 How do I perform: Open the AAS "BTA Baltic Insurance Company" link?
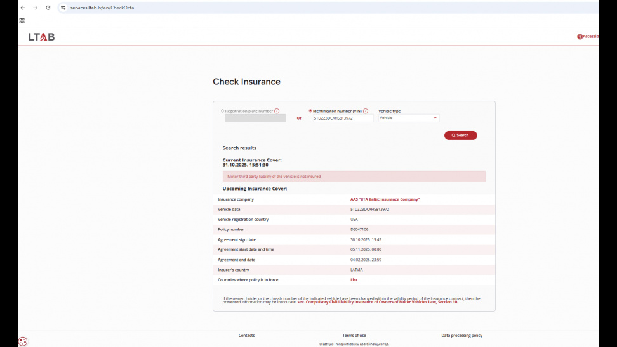(x=385, y=199)
